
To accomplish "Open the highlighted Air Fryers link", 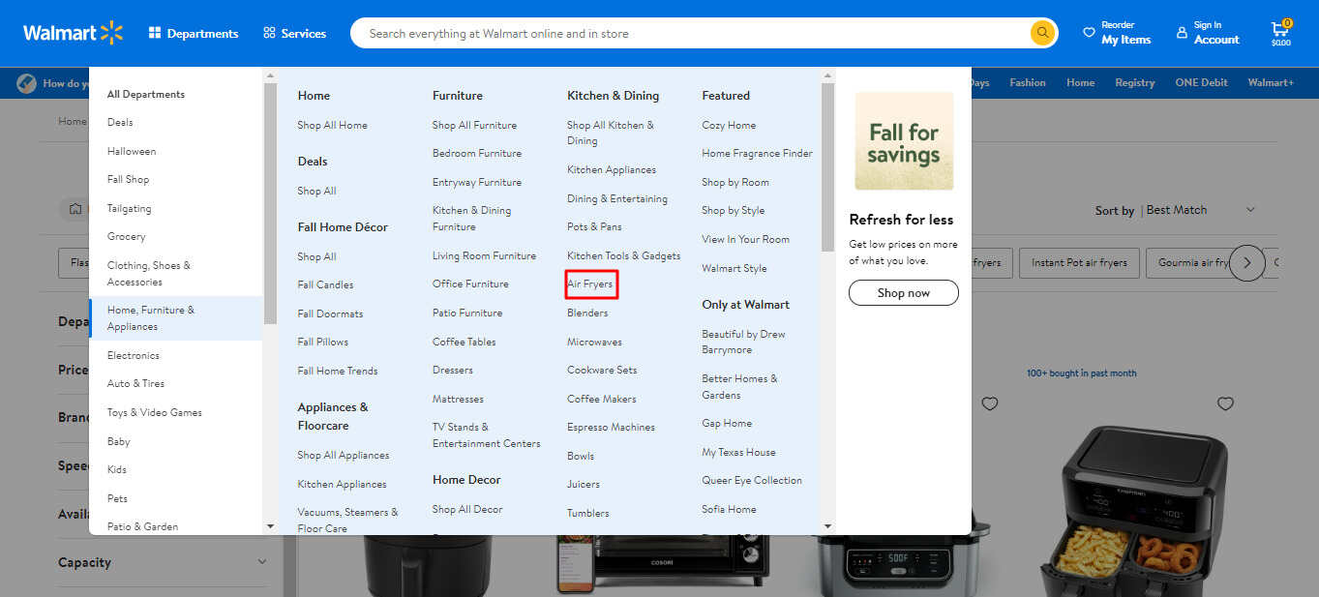I will (590, 284).
